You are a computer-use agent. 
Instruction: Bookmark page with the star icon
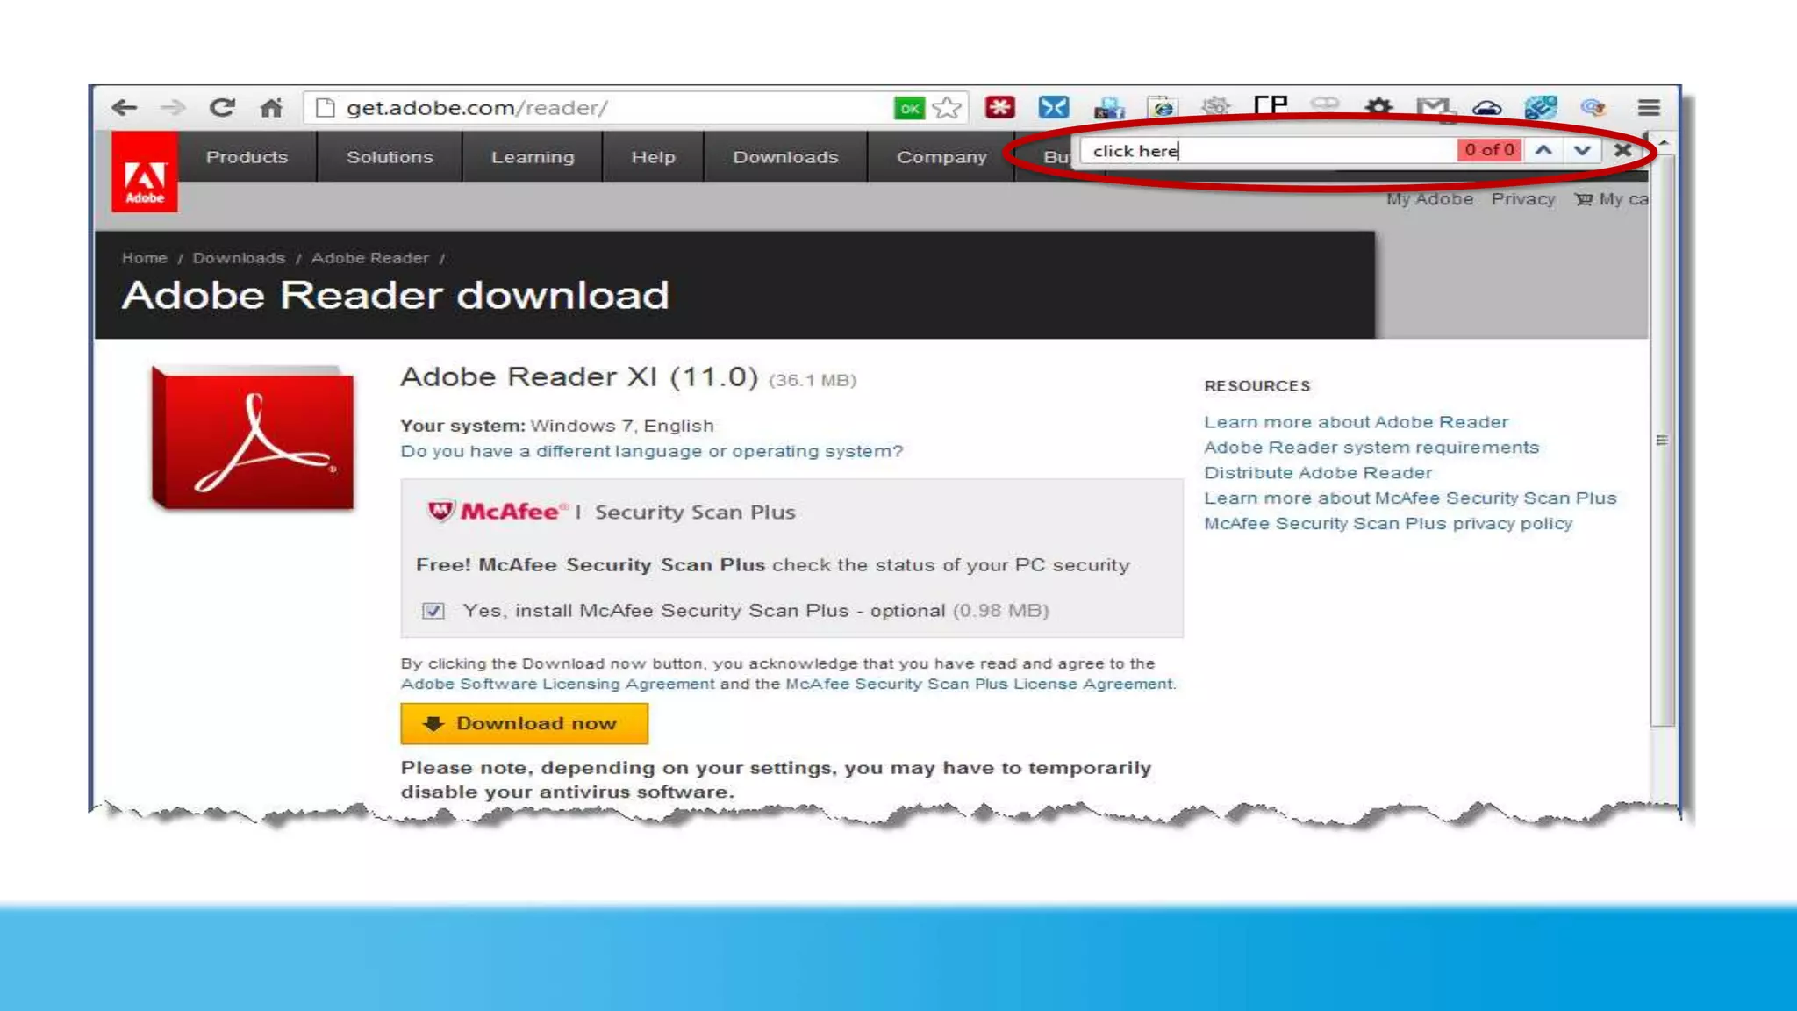pos(947,108)
